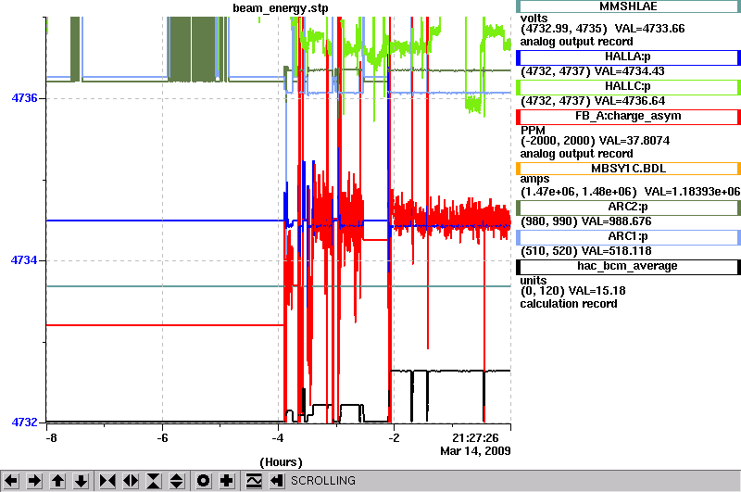Image resolution: width=741 pixels, height=492 pixels.
Task: Select the HALLA:p curve legend entry
Action: [628, 57]
